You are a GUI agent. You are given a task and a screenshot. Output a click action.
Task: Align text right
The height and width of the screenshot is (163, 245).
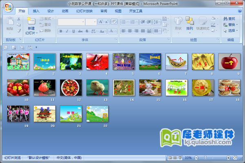point(136,31)
